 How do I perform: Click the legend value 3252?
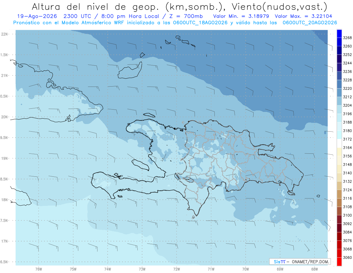pyautogui.click(x=347, y=55)
